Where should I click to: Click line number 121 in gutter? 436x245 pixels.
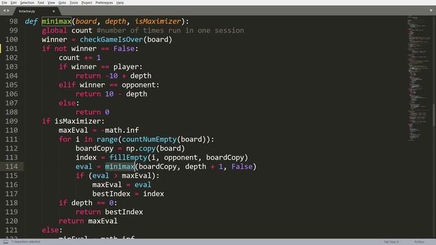coord(12,230)
